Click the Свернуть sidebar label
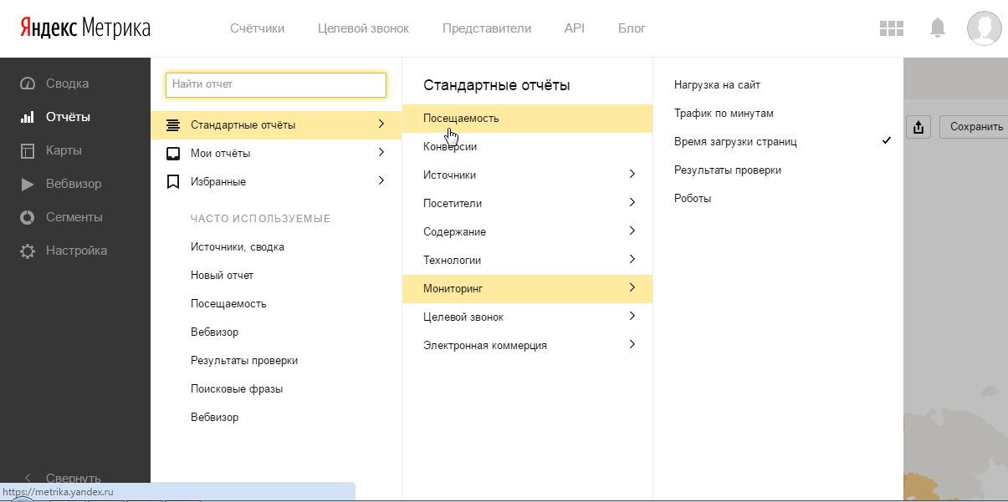 (74, 479)
